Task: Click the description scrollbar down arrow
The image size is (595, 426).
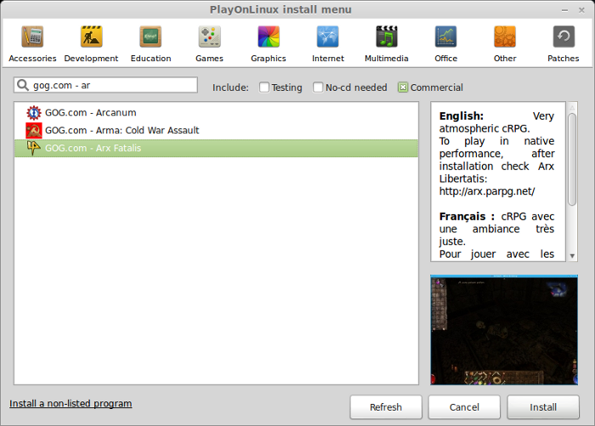Action: coord(572,256)
